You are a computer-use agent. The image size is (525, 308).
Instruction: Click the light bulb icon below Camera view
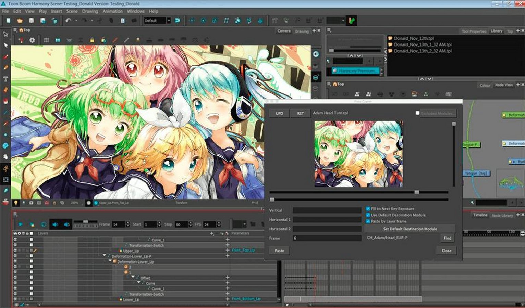click(x=15, y=203)
